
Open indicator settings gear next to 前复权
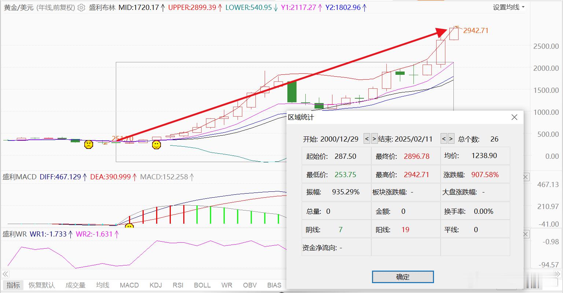(81, 7)
